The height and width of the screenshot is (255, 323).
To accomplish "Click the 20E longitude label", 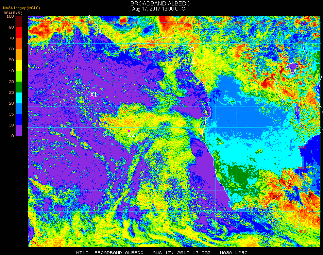I will tap(239, 22).
